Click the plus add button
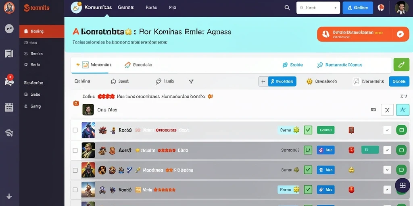413x206 pixels. (x=263, y=81)
